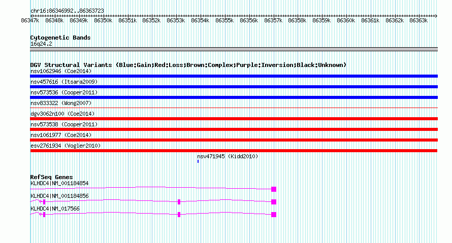Open the KLHDC4|NM_001184856 transcript label
This screenshot has height=243, width=452.
(x=59, y=196)
